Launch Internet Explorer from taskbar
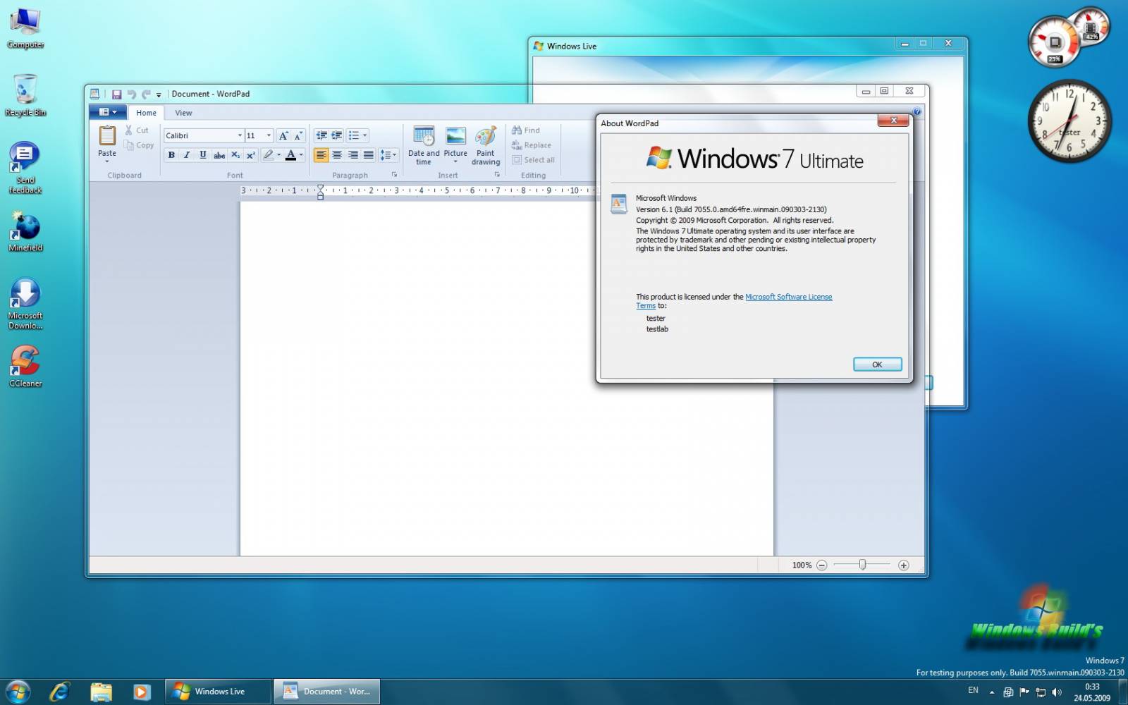The width and height of the screenshot is (1128, 705). [x=59, y=692]
